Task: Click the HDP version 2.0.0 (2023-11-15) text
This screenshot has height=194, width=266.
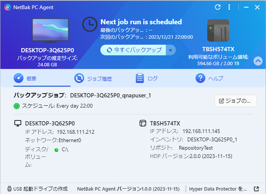Action: 211,156
